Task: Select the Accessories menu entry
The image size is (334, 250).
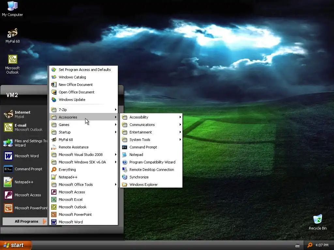Action: 83,117
